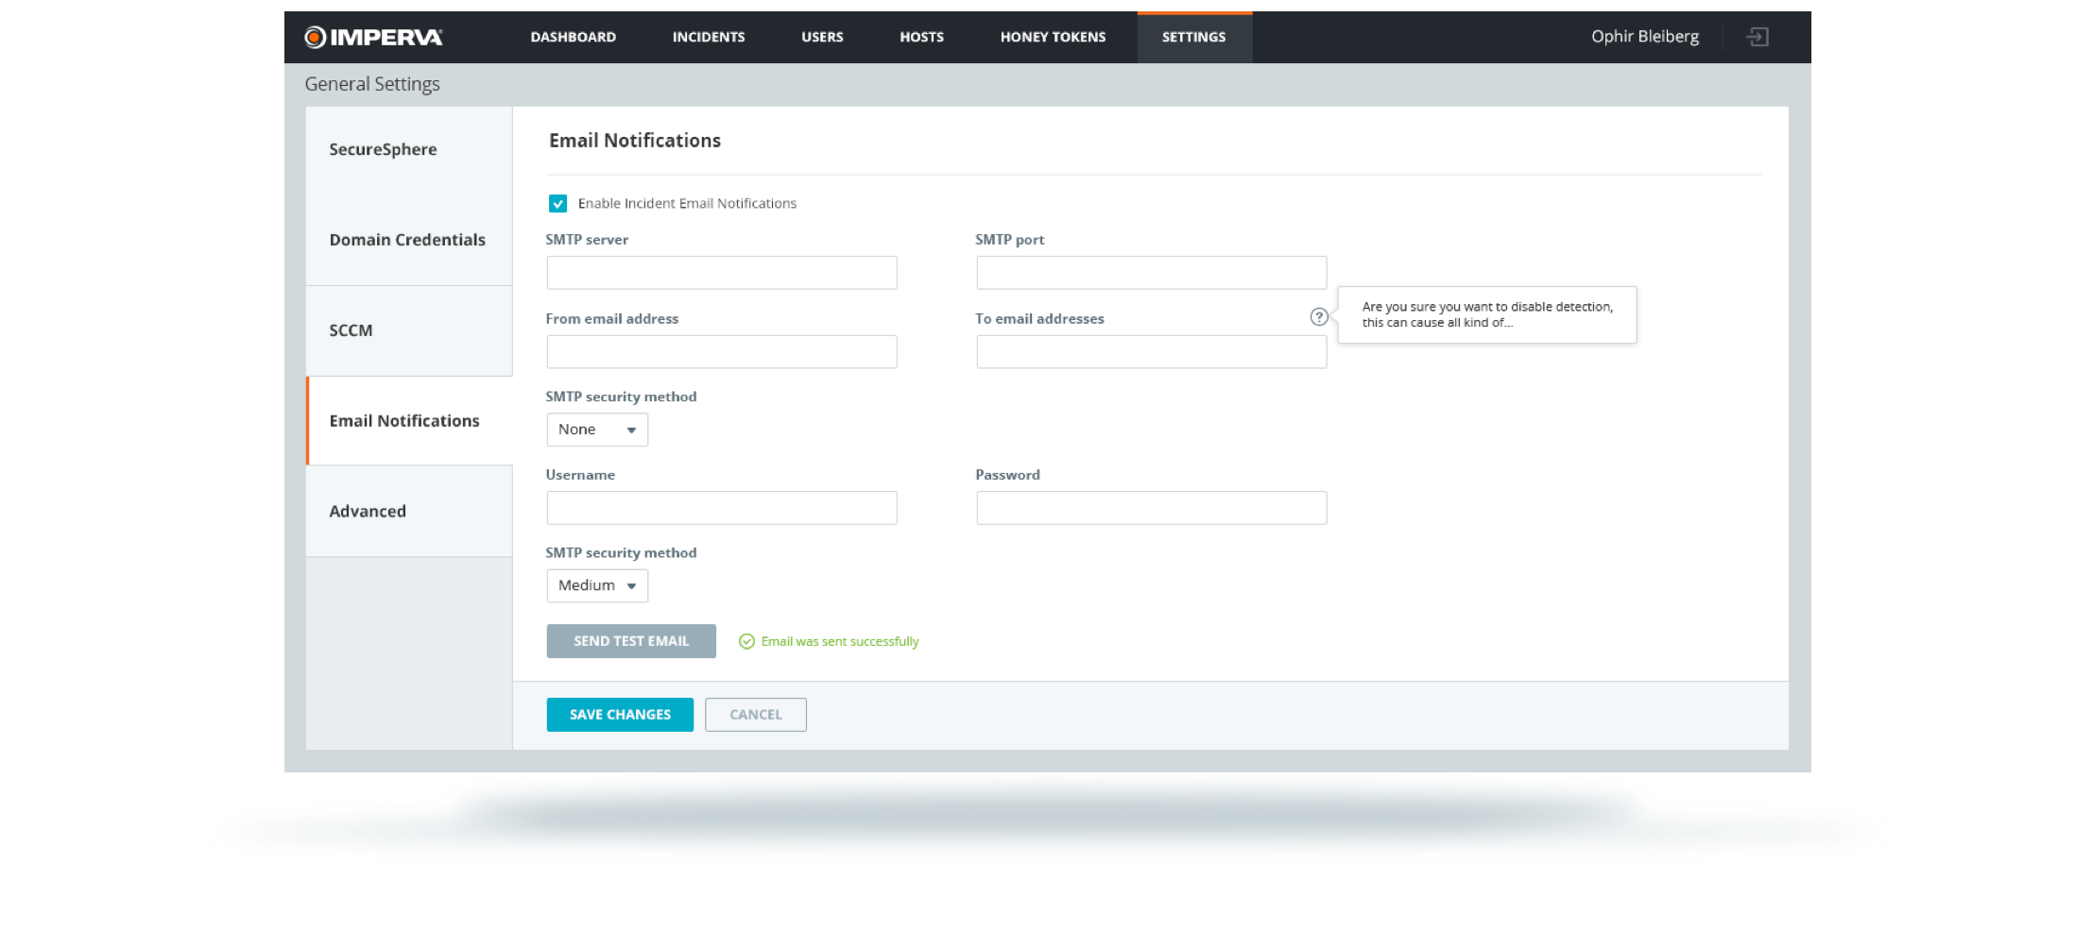Cancel the settings changes
The image size is (2092, 930).
click(x=756, y=715)
